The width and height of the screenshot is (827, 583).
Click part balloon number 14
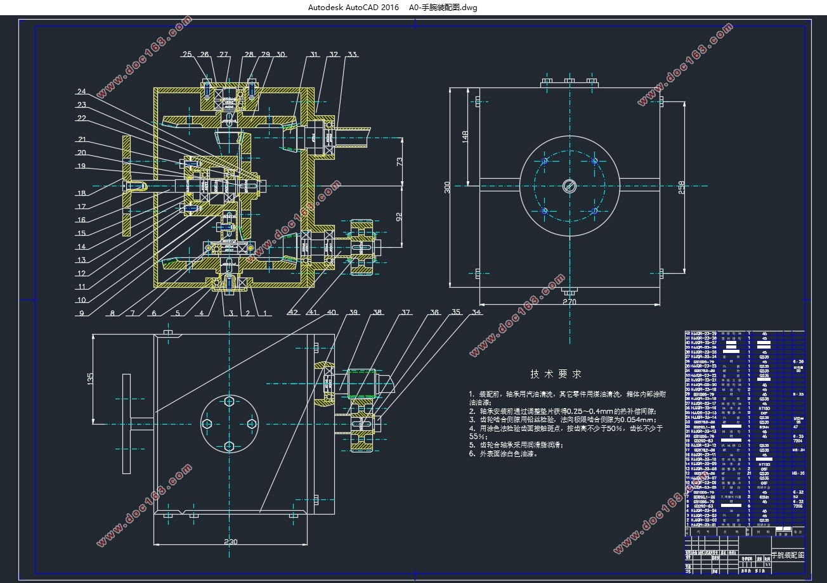pyautogui.click(x=81, y=247)
